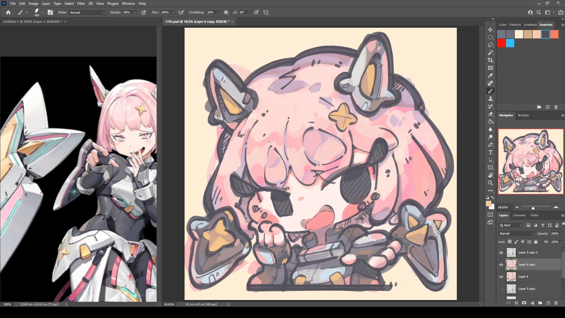Swap foreground and background colors
This screenshot has width=565, height=318.
pos(493,198)
